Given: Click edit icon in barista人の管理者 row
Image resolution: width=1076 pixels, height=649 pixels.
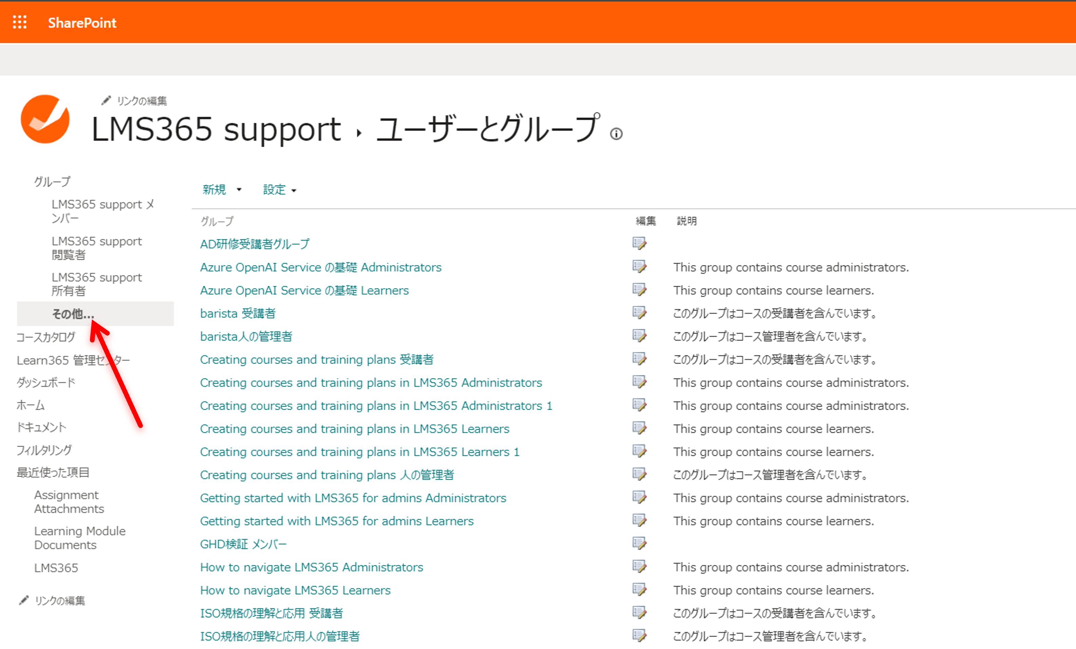Looking at the screenshot, I should [x=639, y=336].
